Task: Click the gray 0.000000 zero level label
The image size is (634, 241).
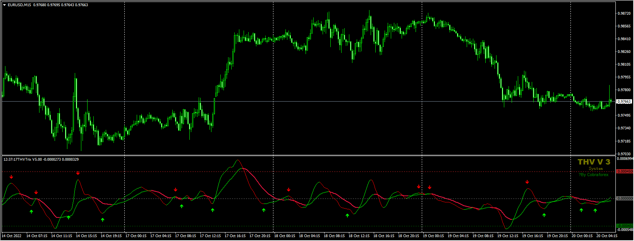Action: pyautogui.click(x=624, y=199)
